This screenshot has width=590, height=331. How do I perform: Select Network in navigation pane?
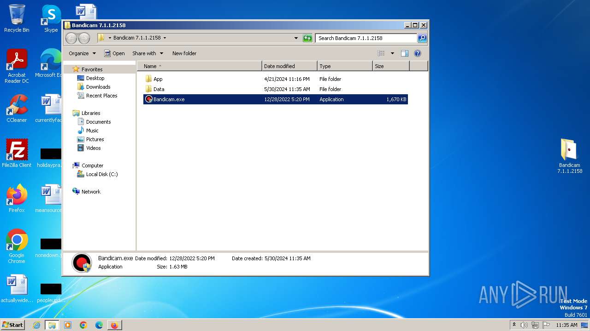point(91,192)
